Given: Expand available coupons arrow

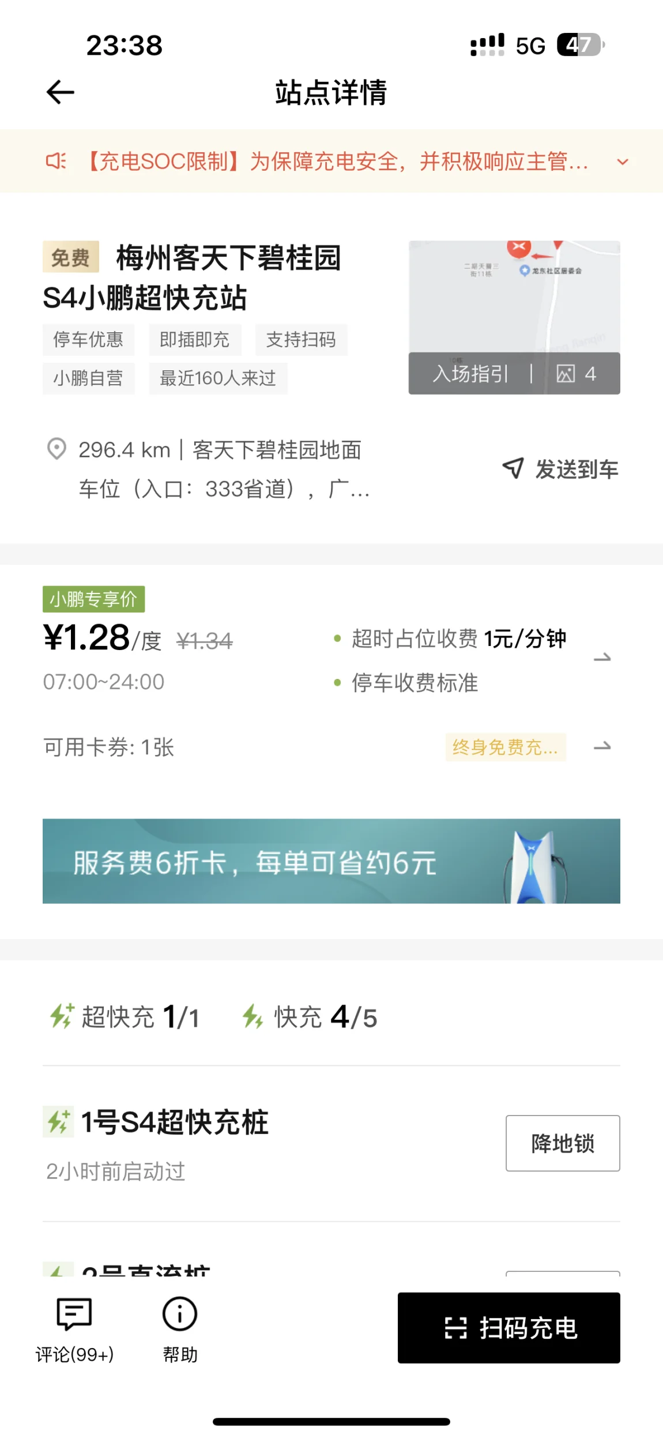Looking at the screenshot, I should [x=602, y=746].
